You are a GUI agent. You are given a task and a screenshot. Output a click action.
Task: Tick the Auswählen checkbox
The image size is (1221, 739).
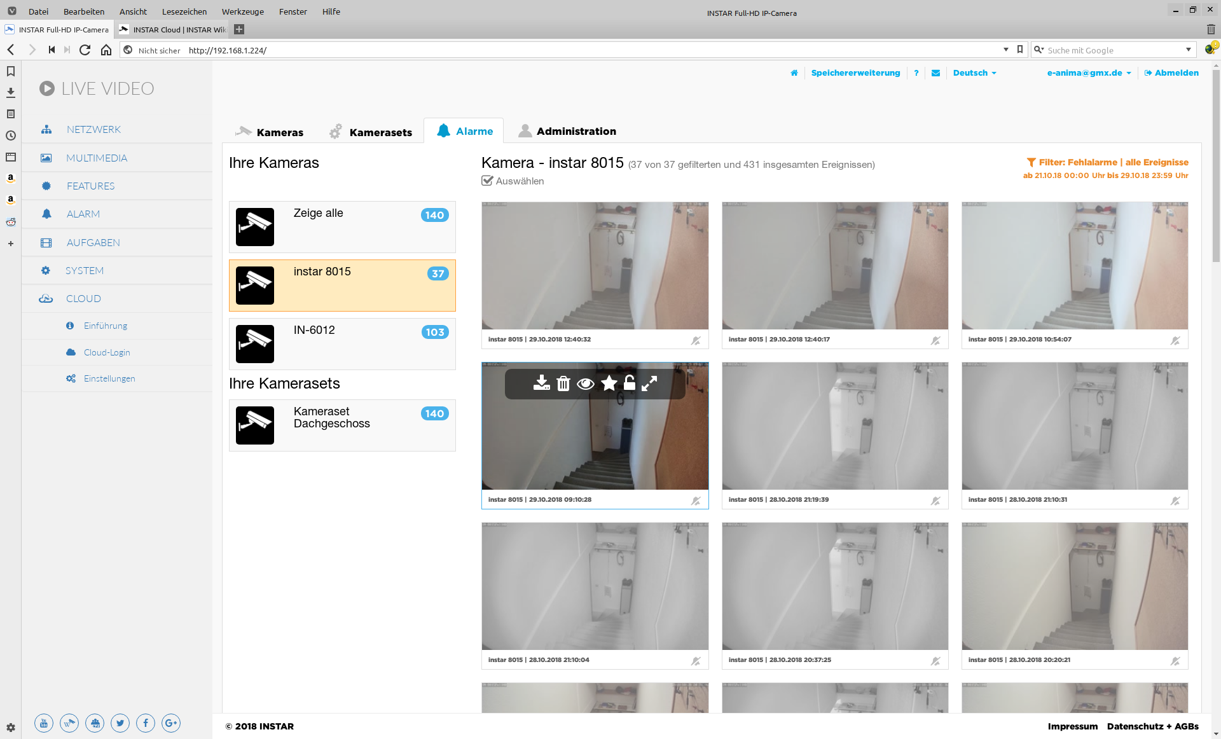coord(487,181)
